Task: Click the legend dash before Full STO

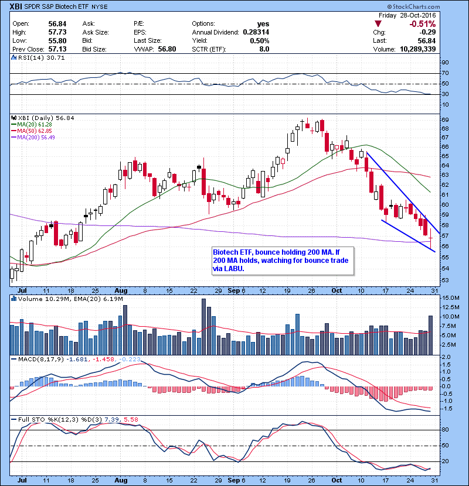Action: tap(14, 419)
